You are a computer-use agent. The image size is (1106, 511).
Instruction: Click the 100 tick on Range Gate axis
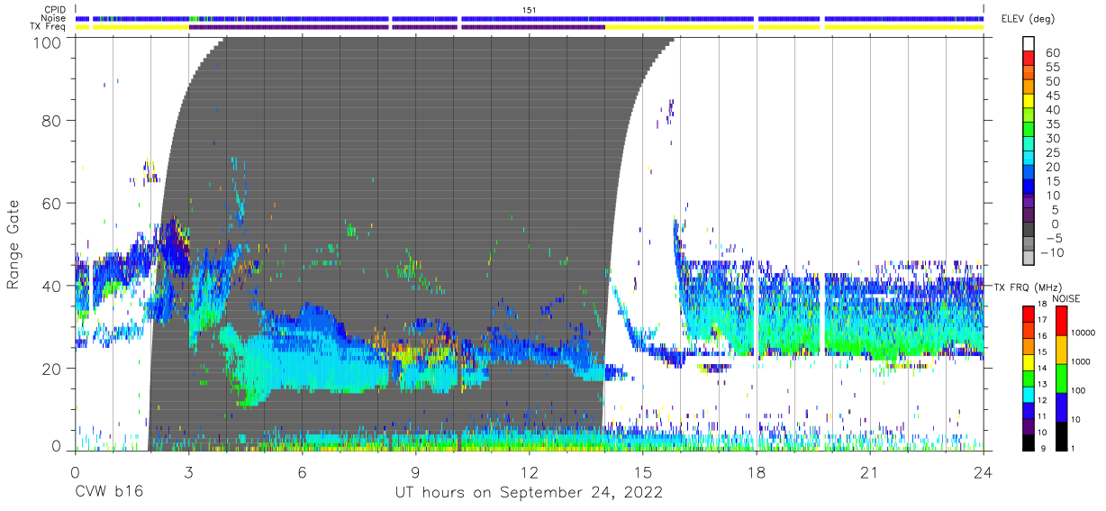(46, 41)
